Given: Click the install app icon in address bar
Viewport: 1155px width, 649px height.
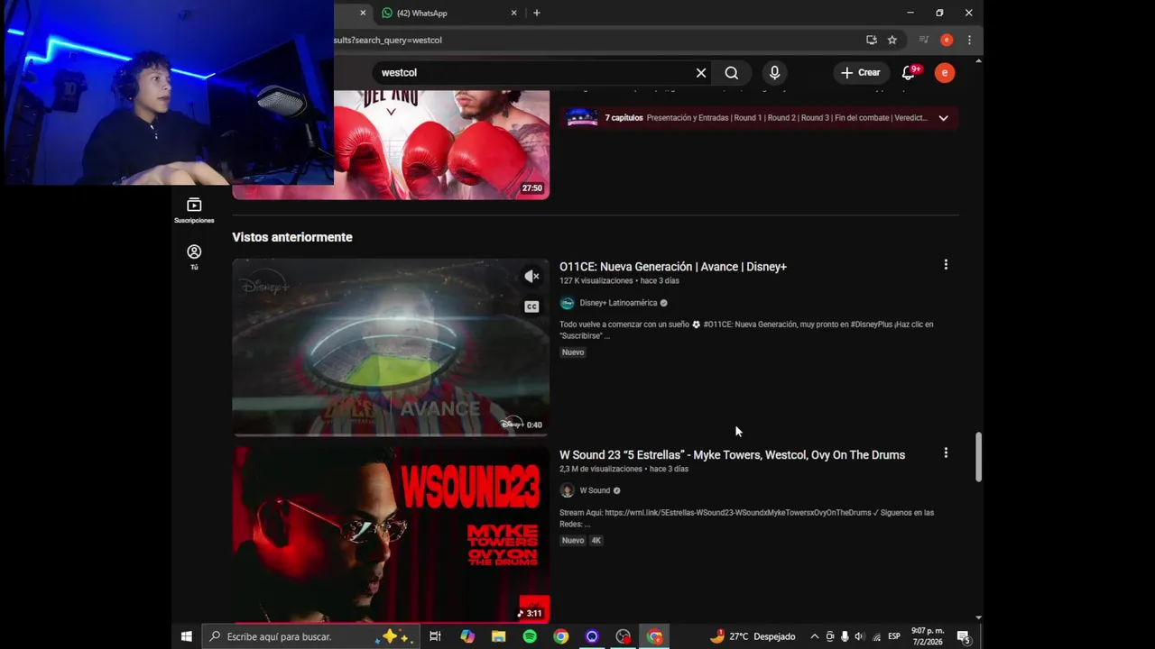Looking at the screenshot, I should pos(871,40).
